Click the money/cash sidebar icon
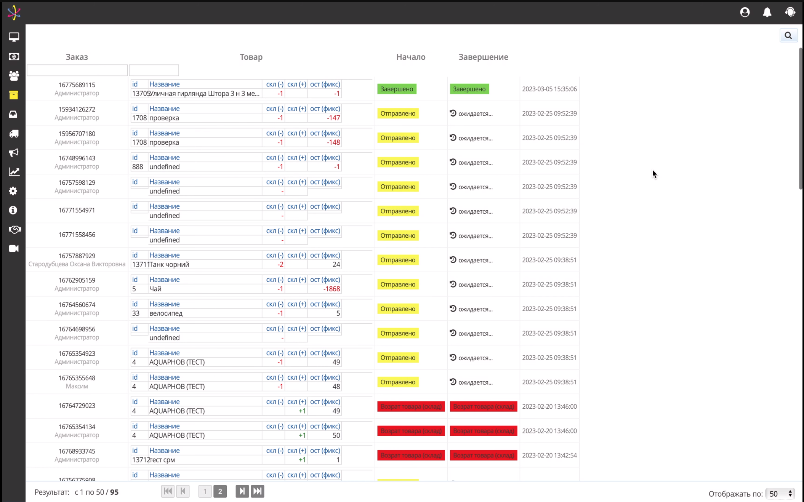The image size is (804, 502). [x=14, y=56]
